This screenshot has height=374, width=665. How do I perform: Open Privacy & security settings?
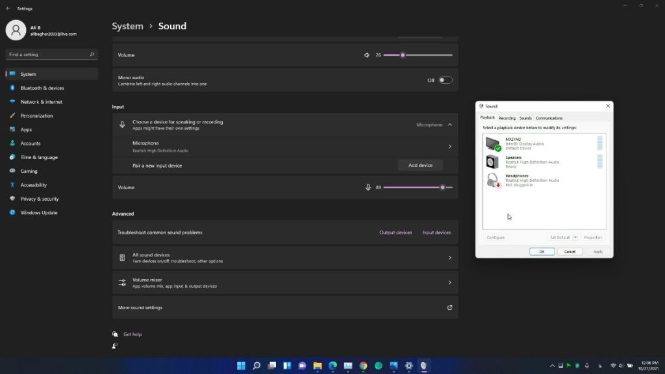tap(52, 199)
